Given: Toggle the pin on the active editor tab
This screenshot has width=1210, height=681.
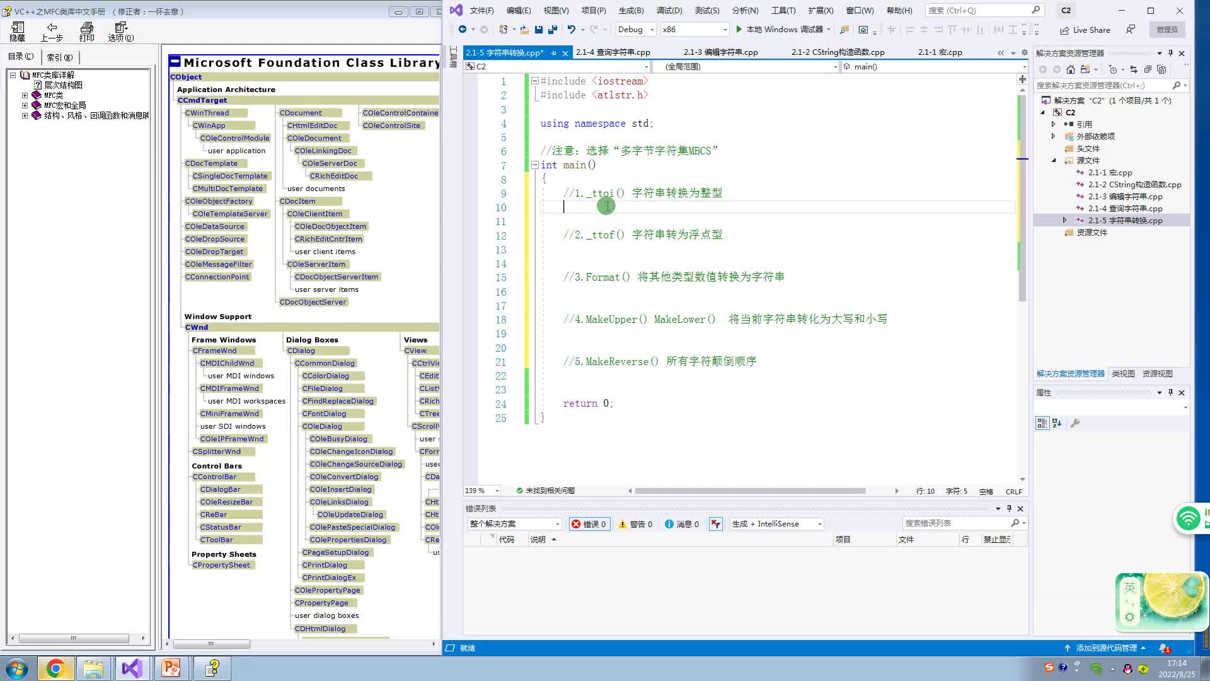Looking at the screenshot, I should point(553,53).
